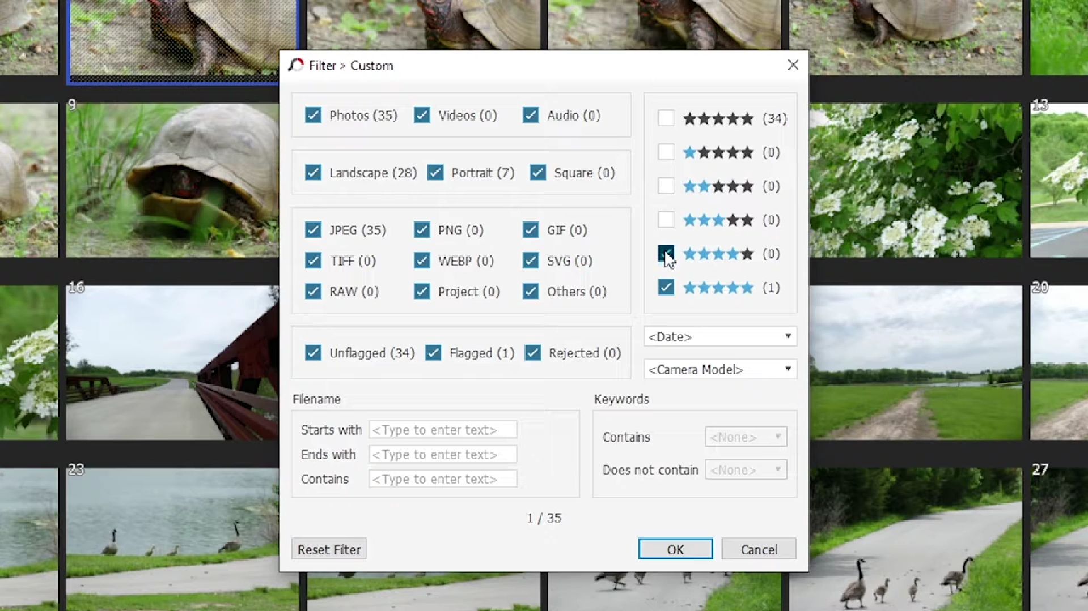The width and height of the screenshot is (1088, 611).
Task: Select the dirt trail thumbnail numbered 20
Action: pos(1059,362)
